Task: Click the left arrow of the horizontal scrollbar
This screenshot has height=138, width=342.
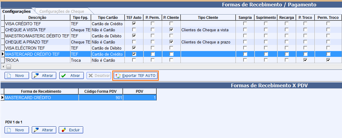Action: [x=3, y=66]
